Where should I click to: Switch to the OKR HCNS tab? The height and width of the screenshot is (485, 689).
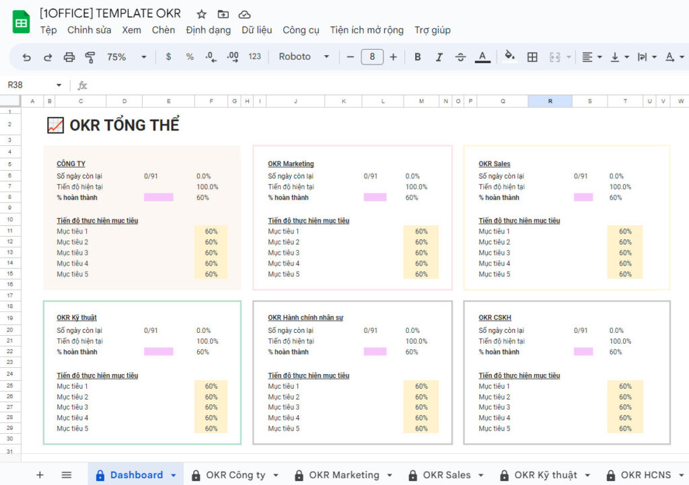click(x=645, y=475)
